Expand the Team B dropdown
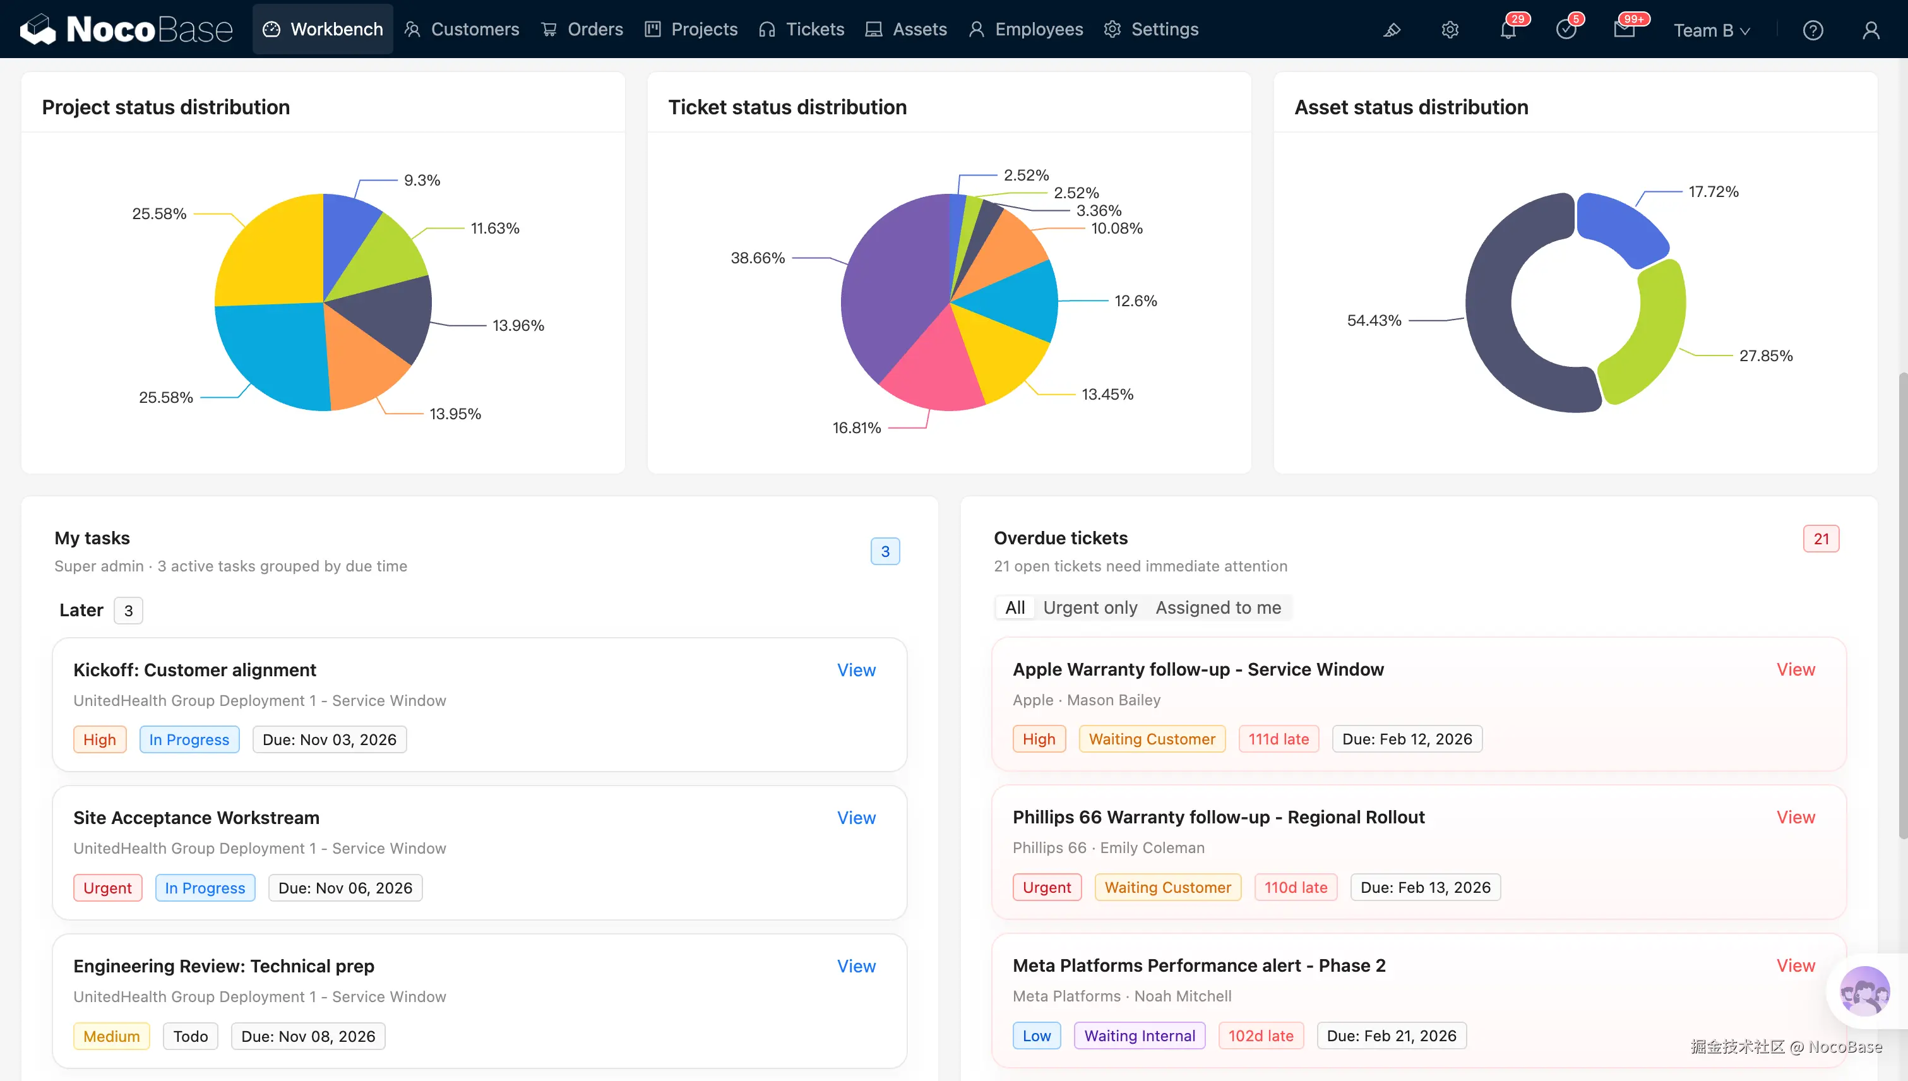This screenshot has height=1081, width=1908. click(x=1711, y=30)
